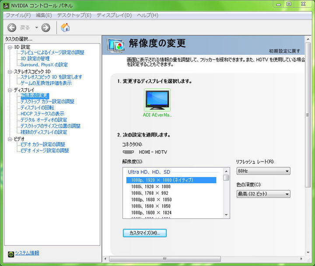Viewport: 315px width, 266px height.
Task: Click main panel horizontal scroll right arrow
Action: pos(301,259)
